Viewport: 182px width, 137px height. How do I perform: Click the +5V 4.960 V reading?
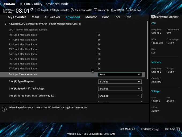[x=170, y=101]
